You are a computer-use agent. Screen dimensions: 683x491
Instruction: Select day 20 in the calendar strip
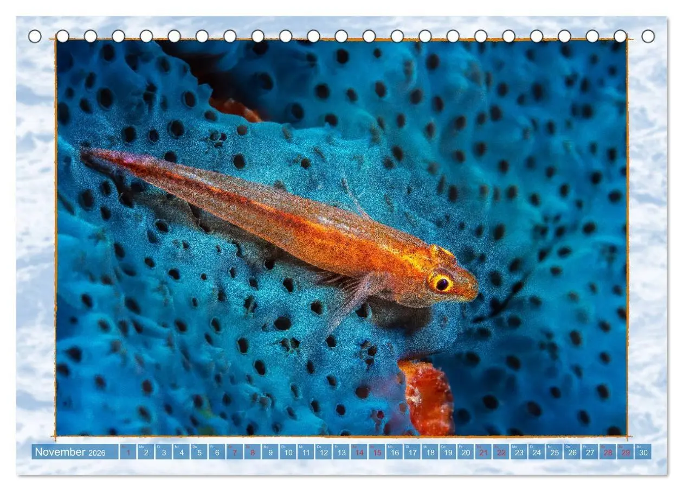click(466, 452)
